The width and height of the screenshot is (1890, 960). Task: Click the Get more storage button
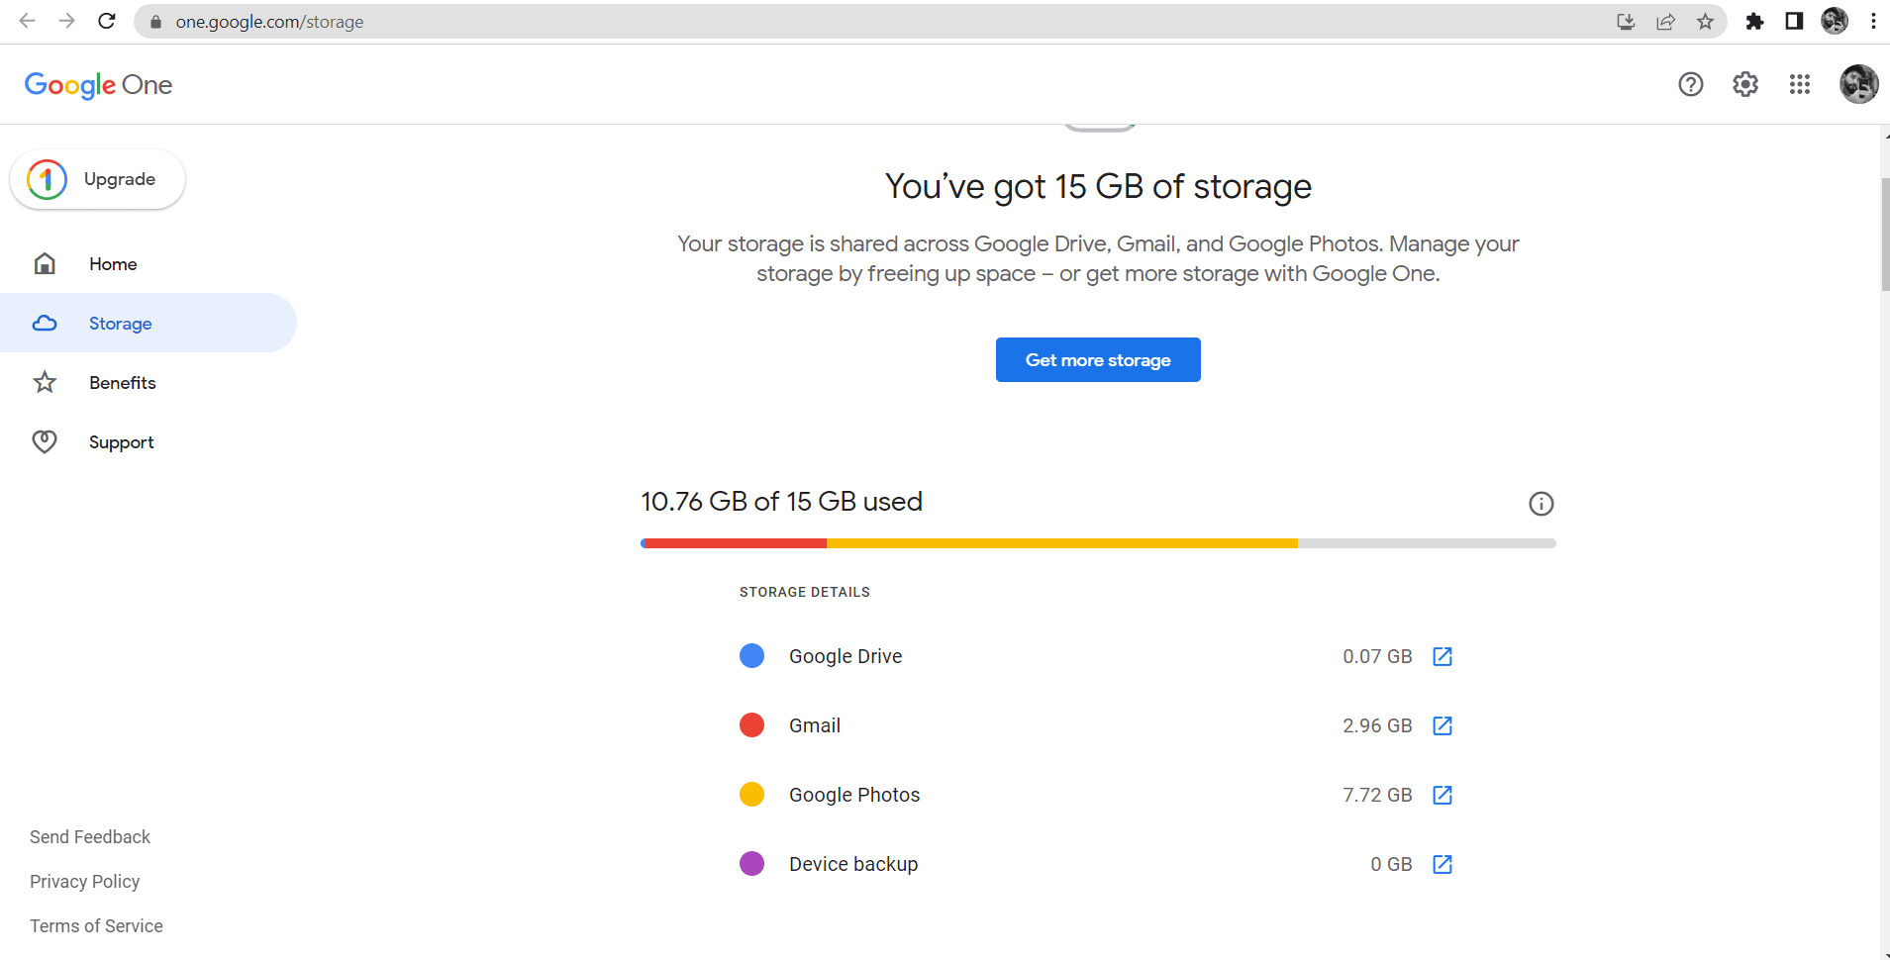click(1097, 360)
